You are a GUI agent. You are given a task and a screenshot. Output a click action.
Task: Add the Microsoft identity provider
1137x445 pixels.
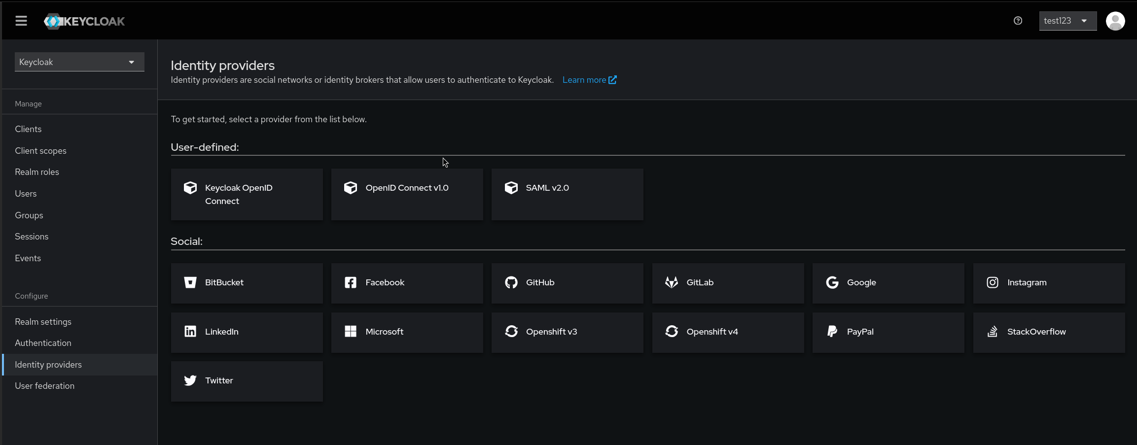407,332
